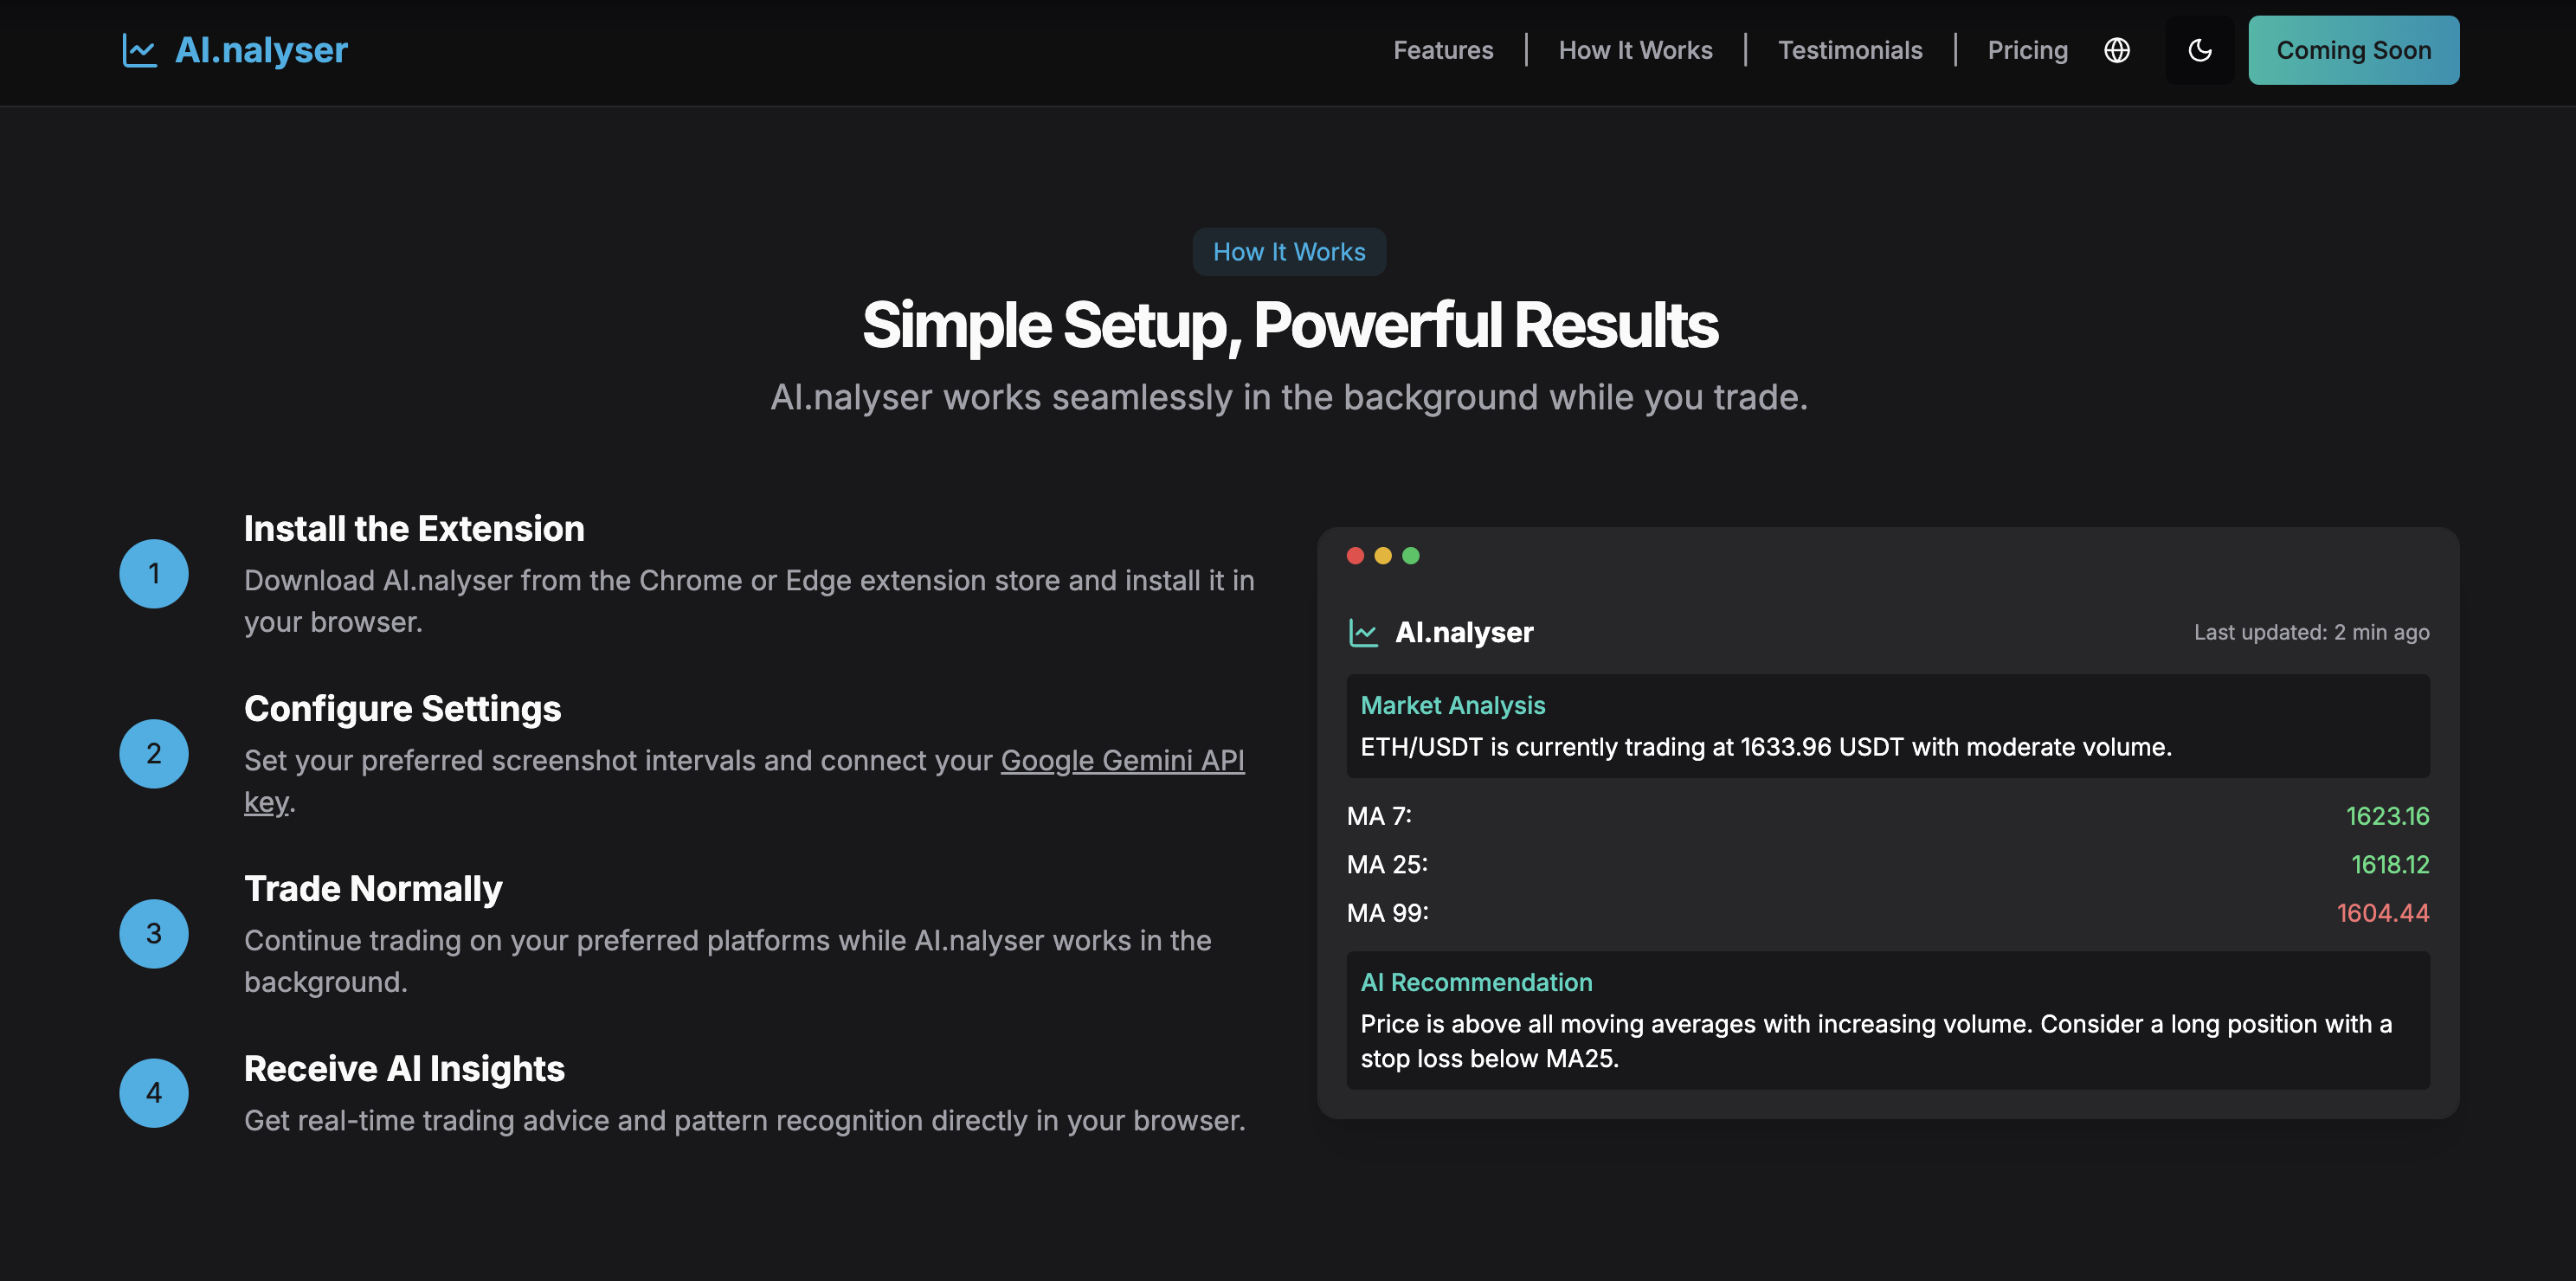The height and width of the screenshot is (1281, 2576).
Task: Toggle dark mode with the moon icon
Action: coord(2199,50)
